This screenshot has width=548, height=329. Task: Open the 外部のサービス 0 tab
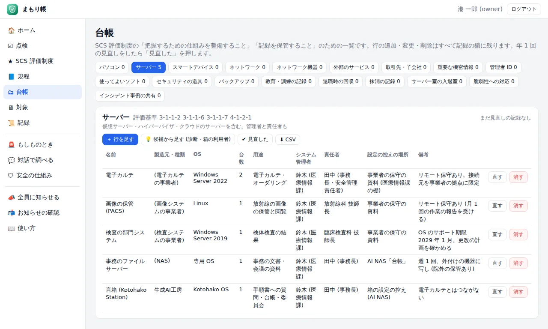pos(354,67)
